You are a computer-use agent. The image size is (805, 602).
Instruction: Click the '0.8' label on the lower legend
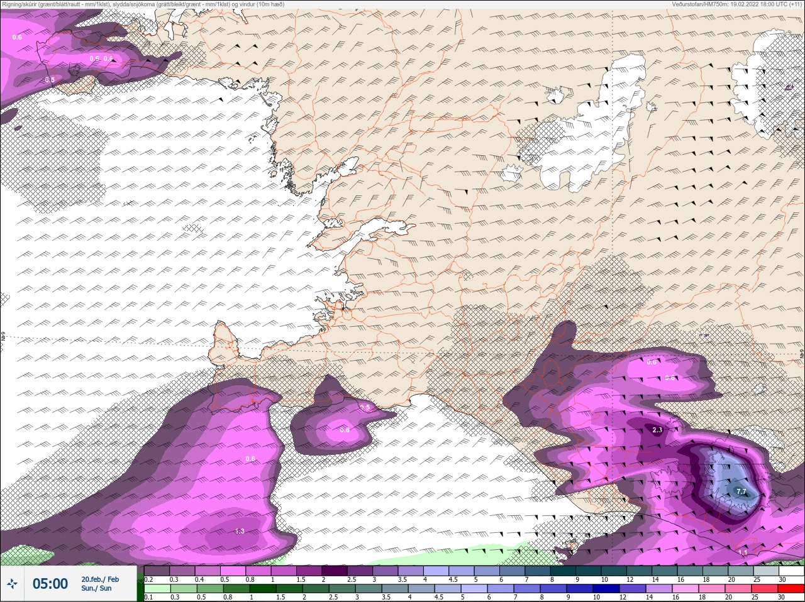226,597
